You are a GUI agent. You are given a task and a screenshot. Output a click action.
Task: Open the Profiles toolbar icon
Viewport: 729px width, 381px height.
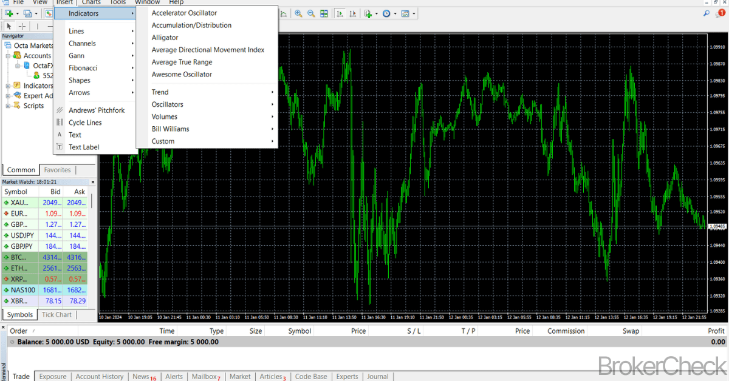(x=27, y=13)
